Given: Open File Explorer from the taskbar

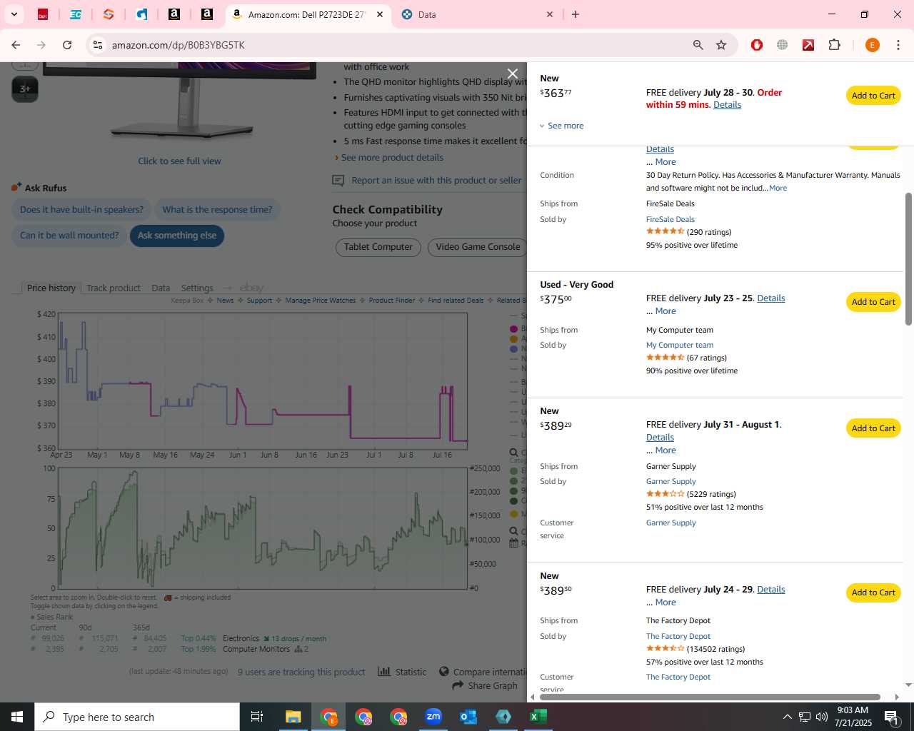Looking at the screenshot, I should point(293,717).
